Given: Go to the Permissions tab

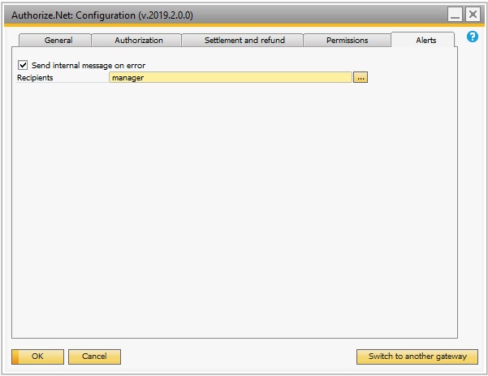Looking at the screenshot, I should (x=347, y=40).
